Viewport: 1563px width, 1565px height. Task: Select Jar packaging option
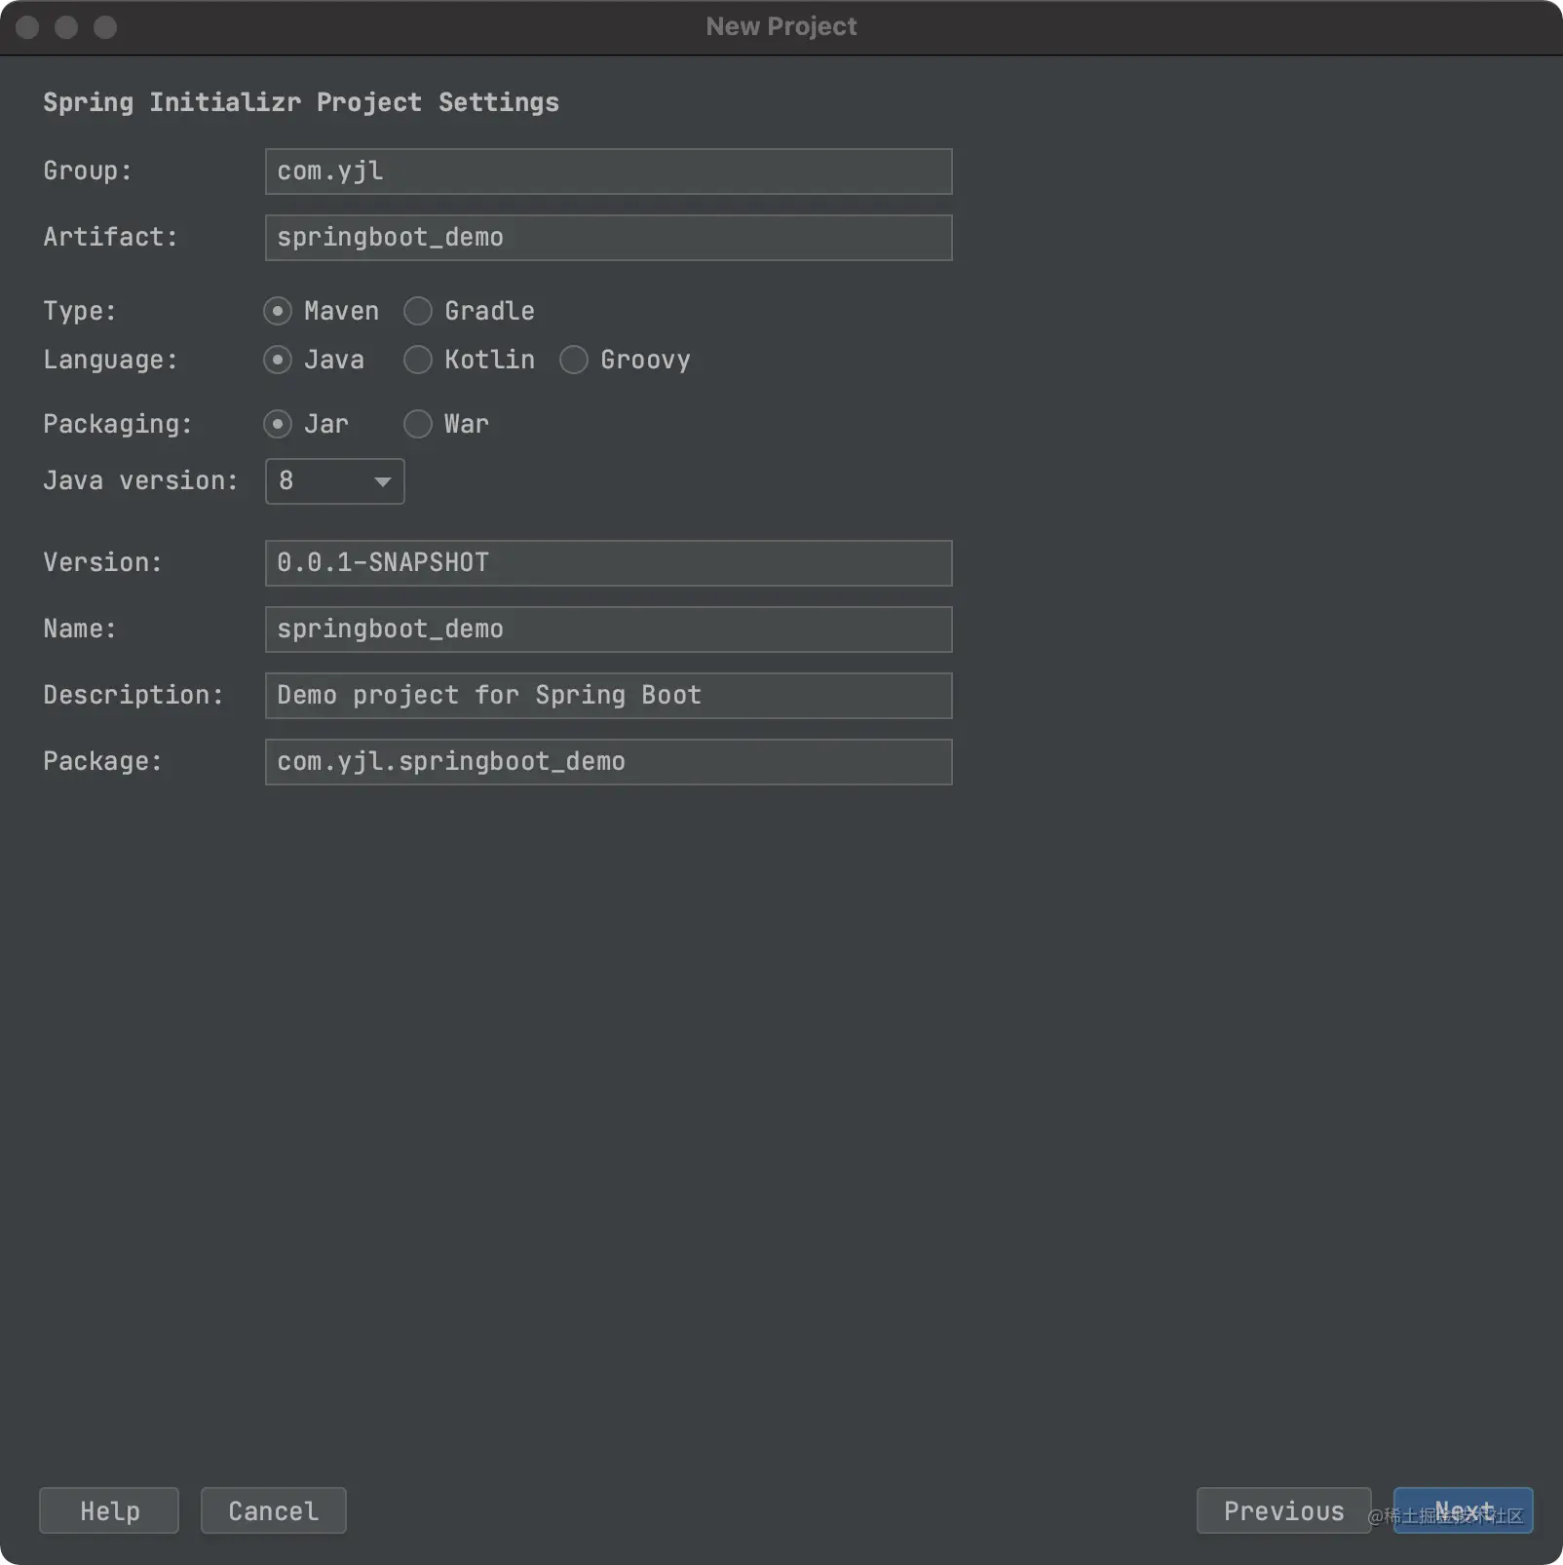(278, 424)
